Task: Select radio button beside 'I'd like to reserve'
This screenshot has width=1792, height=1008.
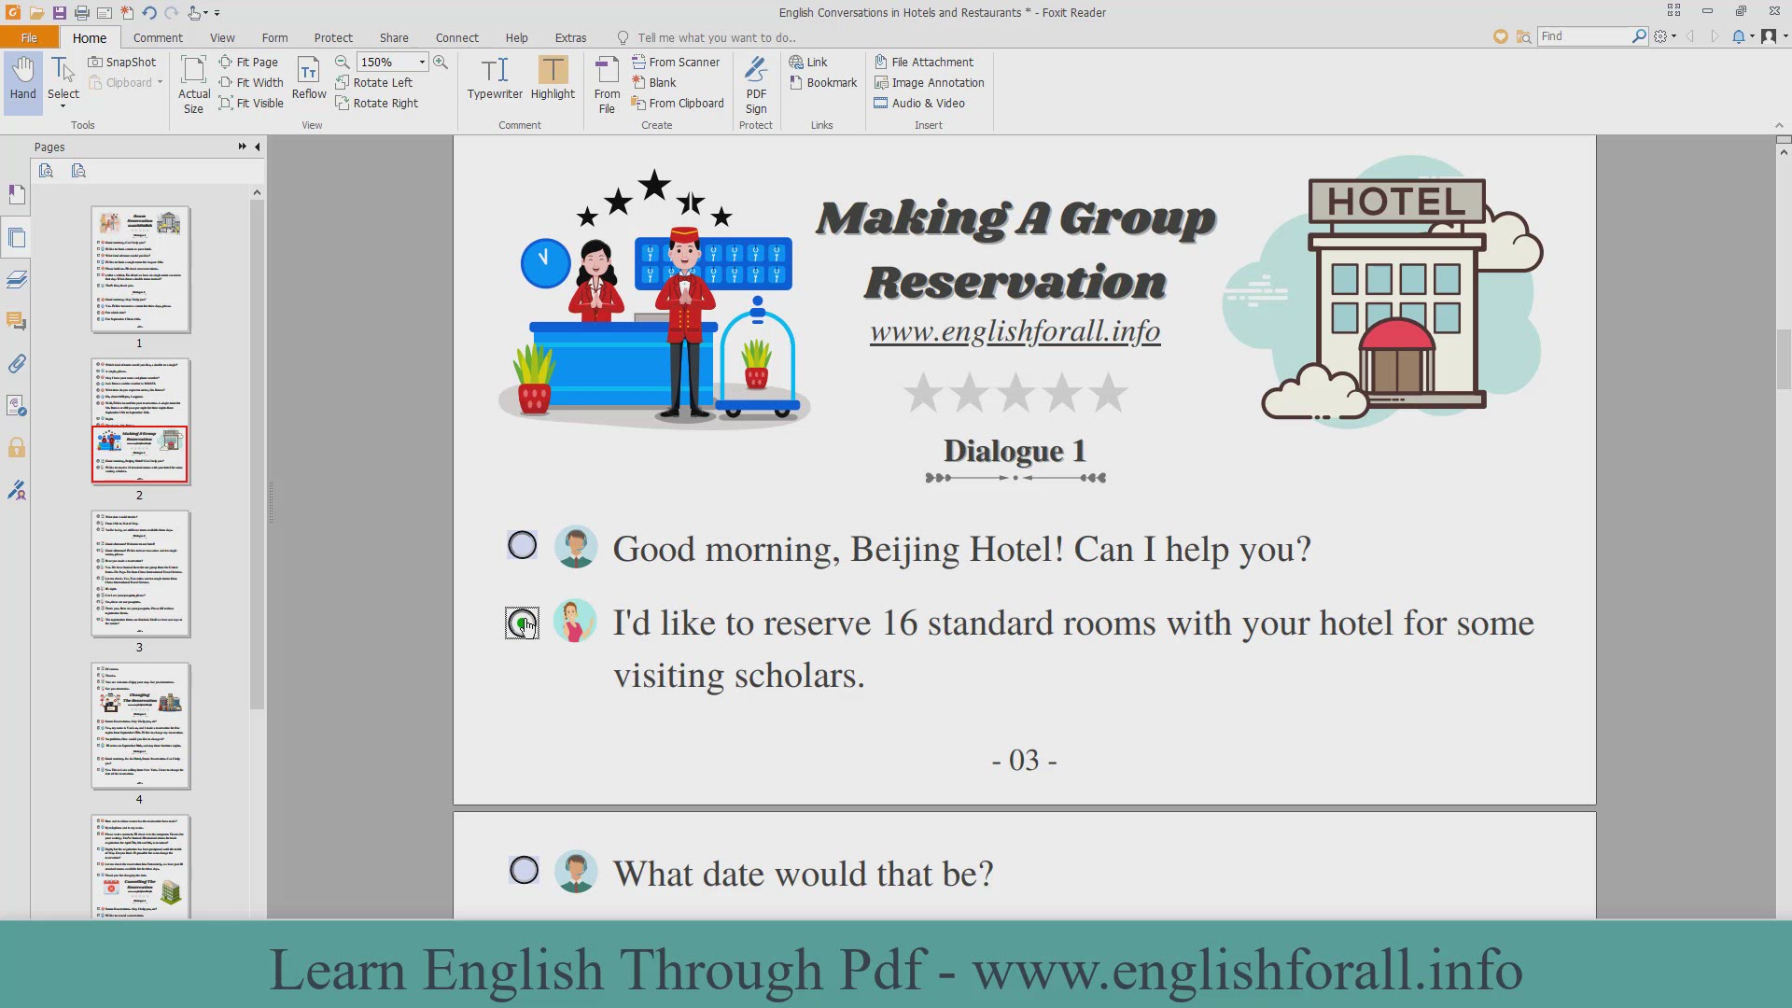Action: pos(523,623)
